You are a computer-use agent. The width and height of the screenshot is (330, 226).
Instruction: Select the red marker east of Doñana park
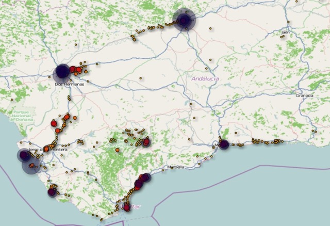click(x=54, y=123)
